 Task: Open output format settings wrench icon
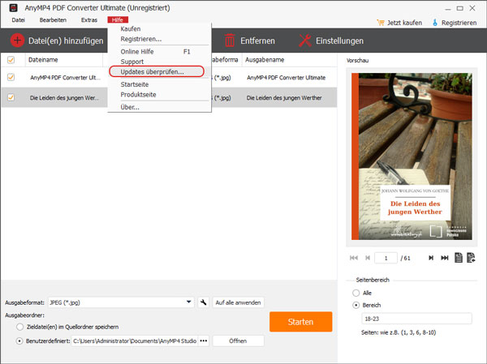pos(204,302)
